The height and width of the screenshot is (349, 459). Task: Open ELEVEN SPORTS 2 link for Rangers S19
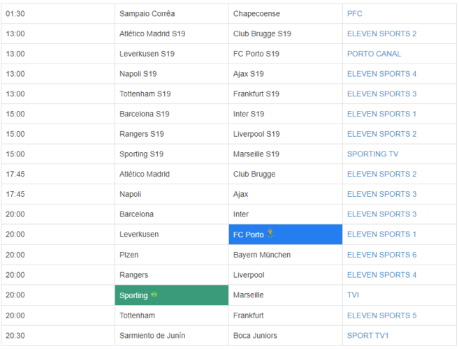381,134
